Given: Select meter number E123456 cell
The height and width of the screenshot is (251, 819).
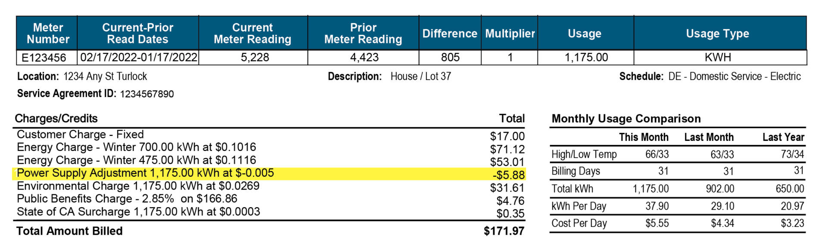Looking at the screenshot, I should (44, 58).
